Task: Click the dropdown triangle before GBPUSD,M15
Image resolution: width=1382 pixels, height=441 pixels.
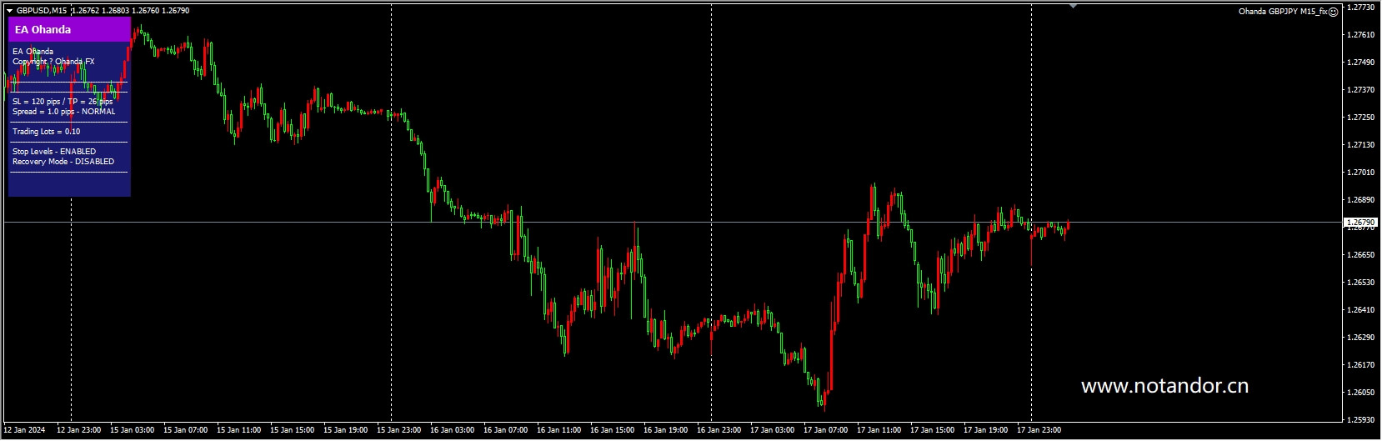Action: [9, 11]
